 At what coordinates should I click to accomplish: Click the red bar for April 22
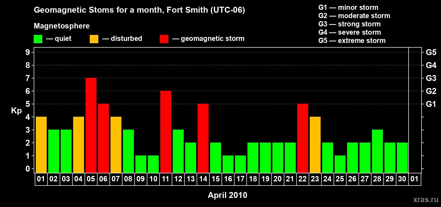point(303,138)
